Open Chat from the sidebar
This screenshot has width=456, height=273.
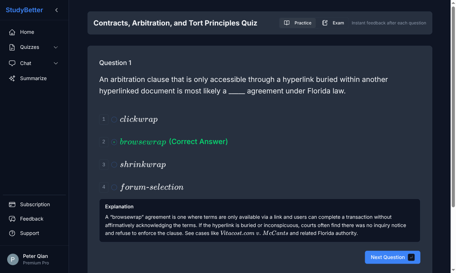pyautogui.click(x=25, y=63)
